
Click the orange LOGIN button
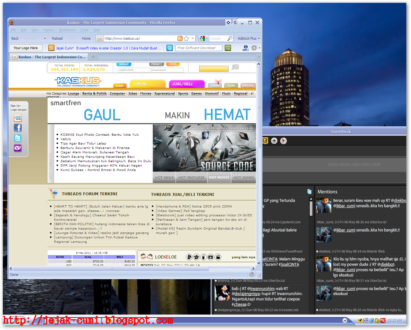[x=173, y=64]
